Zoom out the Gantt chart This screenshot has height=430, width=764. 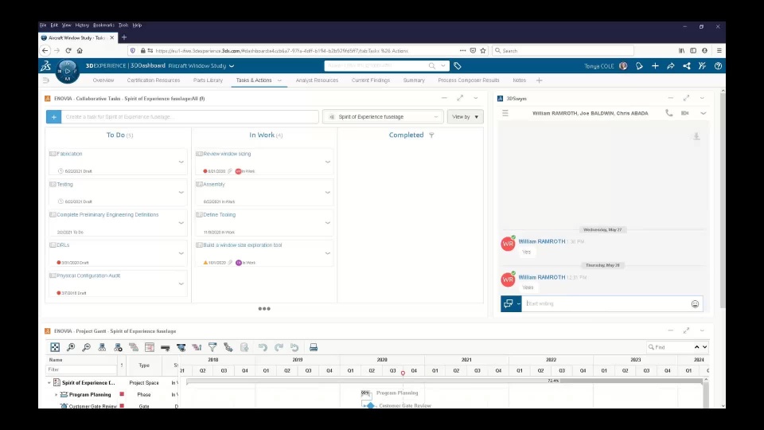point(86,347)
